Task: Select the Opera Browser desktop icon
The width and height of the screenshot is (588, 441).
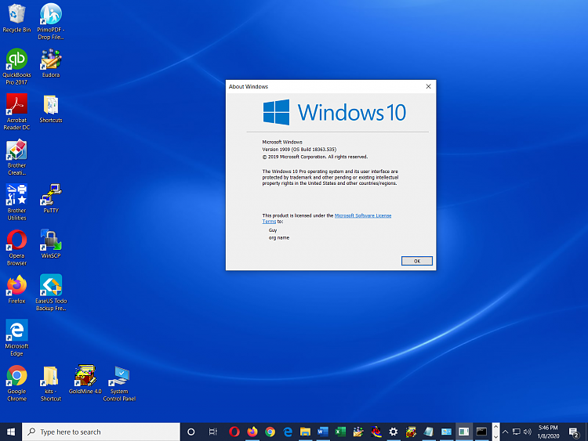Action: coord(16,248)
